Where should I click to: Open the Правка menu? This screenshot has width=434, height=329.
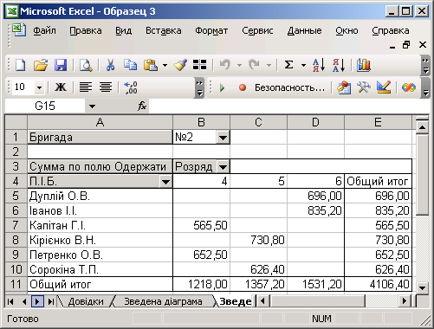(86, 30)
